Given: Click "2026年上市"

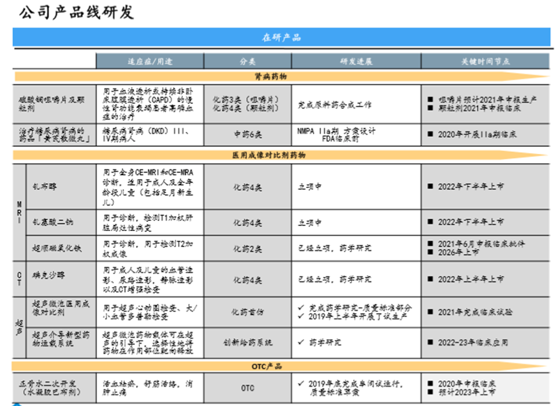Looking at the screenshot, I should (x=458, y=252).
